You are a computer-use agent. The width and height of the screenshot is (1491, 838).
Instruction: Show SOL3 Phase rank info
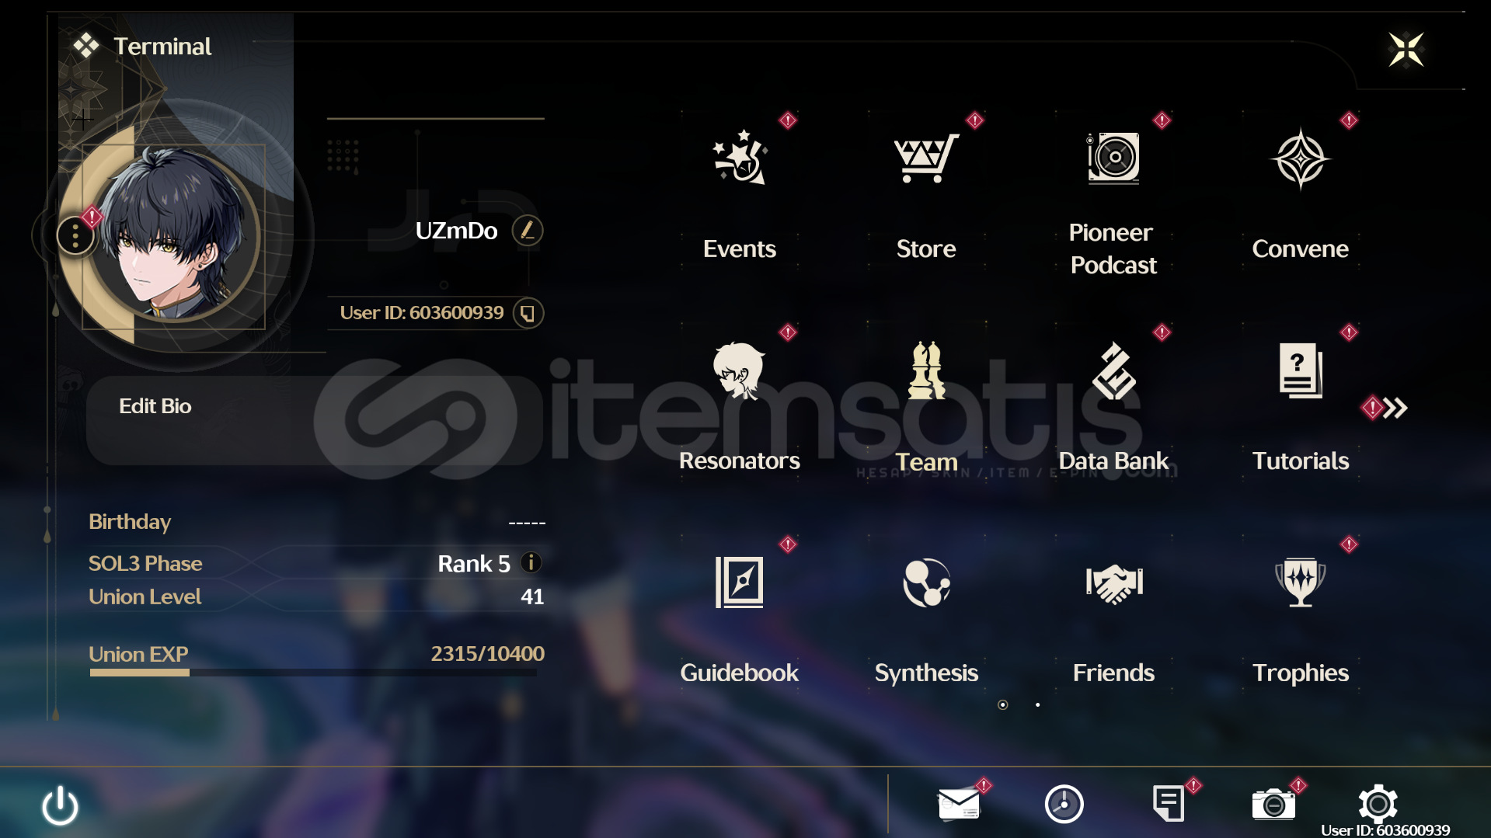click(x=531, y=562)
